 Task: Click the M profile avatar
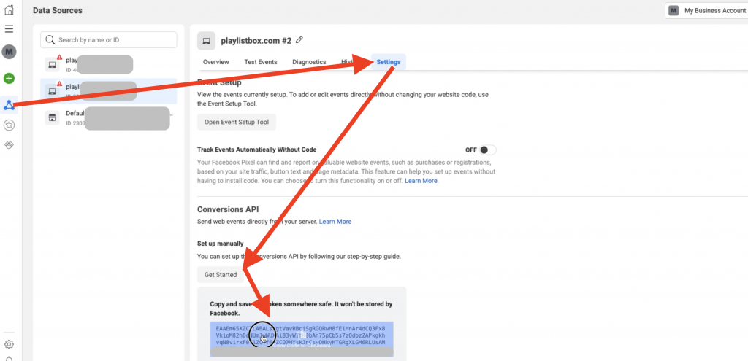tap(9, 52)
